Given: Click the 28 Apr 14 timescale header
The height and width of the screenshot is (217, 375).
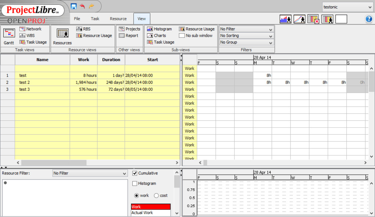Looking at the screenshot, I should point(262,57).
